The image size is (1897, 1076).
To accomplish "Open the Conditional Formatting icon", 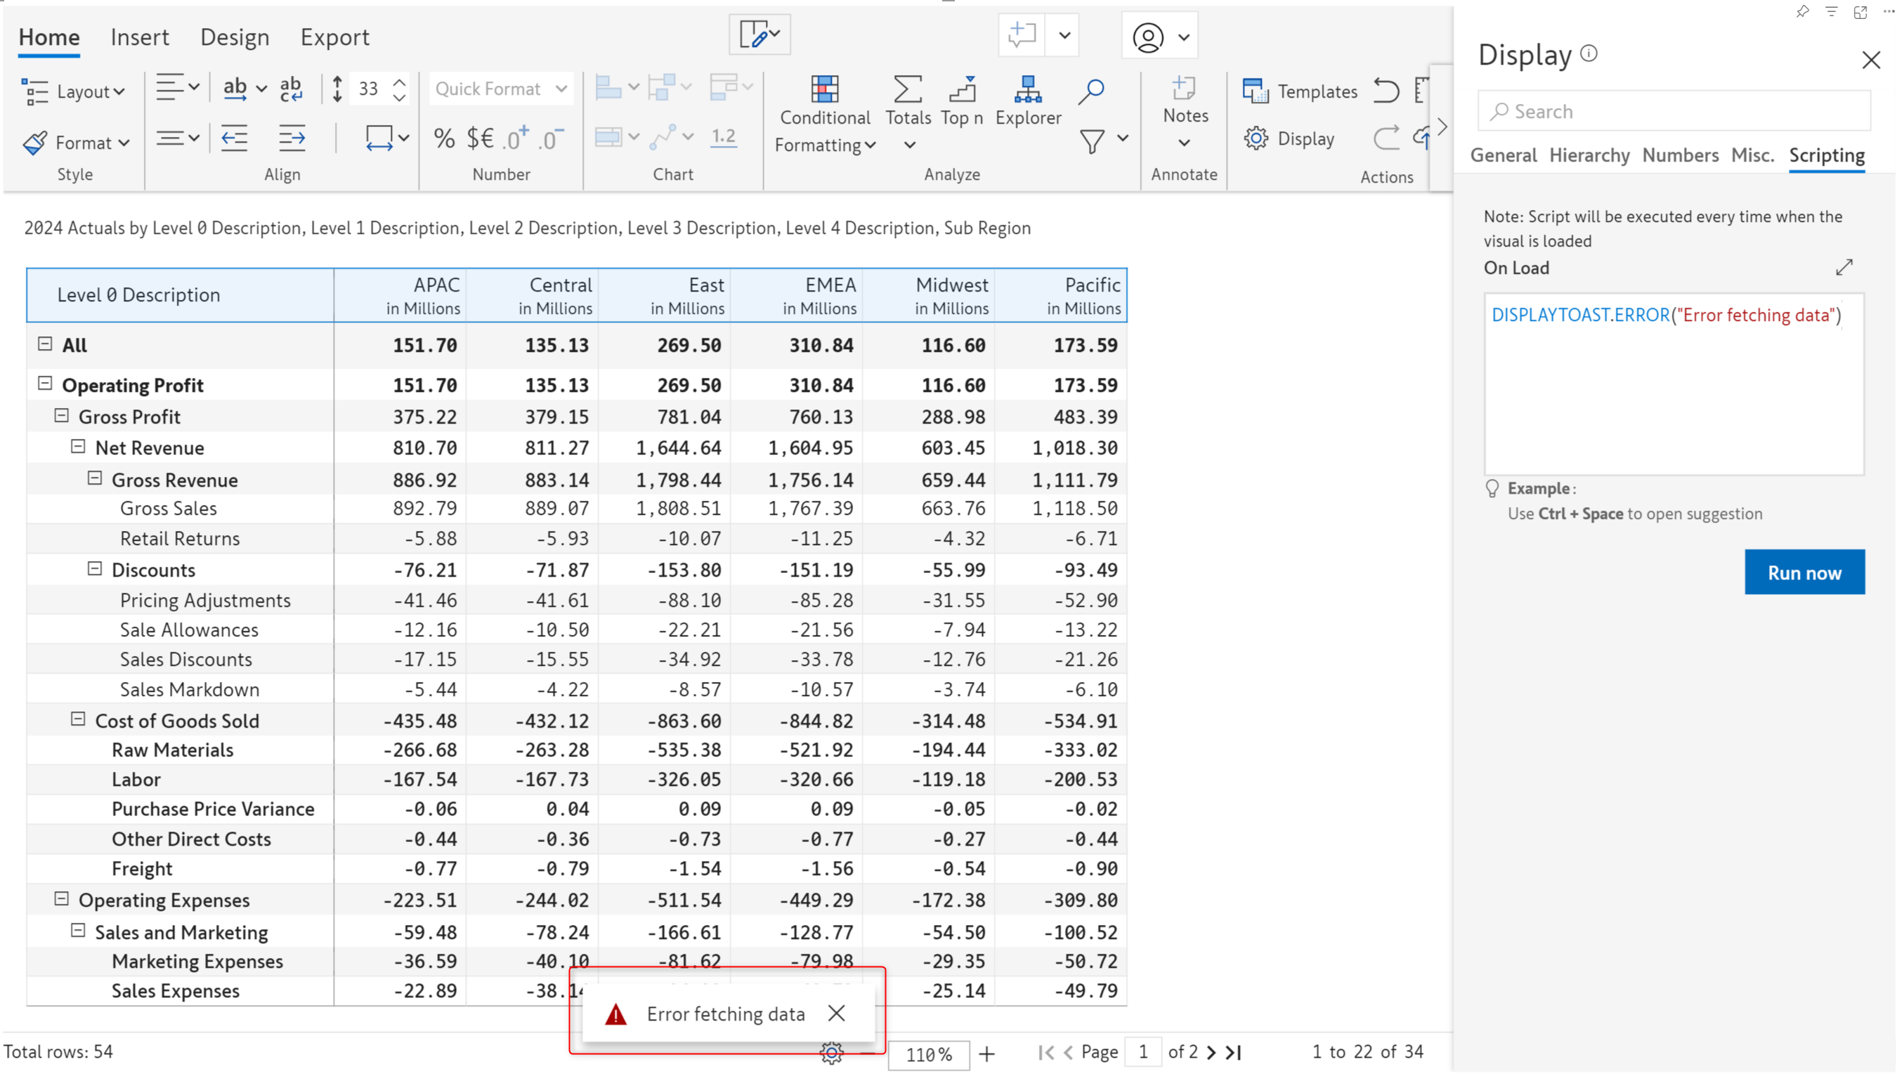I will pos(824,89).
